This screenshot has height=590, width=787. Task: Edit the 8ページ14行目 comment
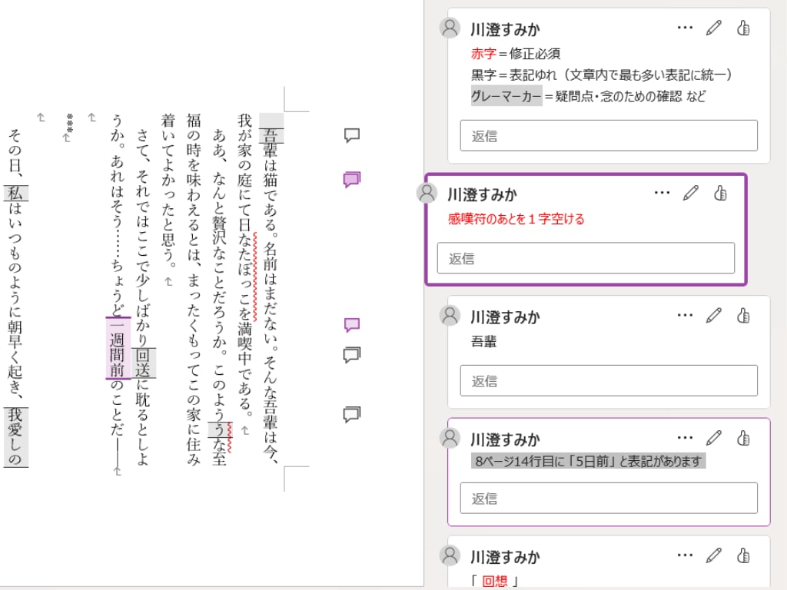pyautogui.click(x=714, y=438)
